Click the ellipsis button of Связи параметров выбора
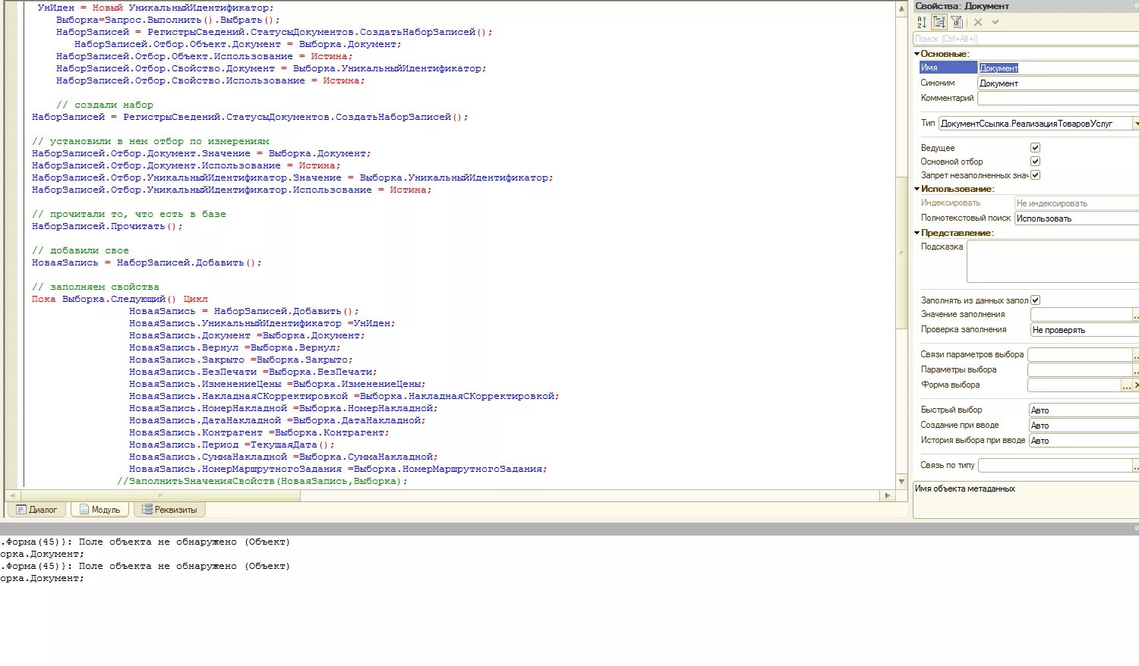Viewport: 1139px width, 666px height. 1135,355
